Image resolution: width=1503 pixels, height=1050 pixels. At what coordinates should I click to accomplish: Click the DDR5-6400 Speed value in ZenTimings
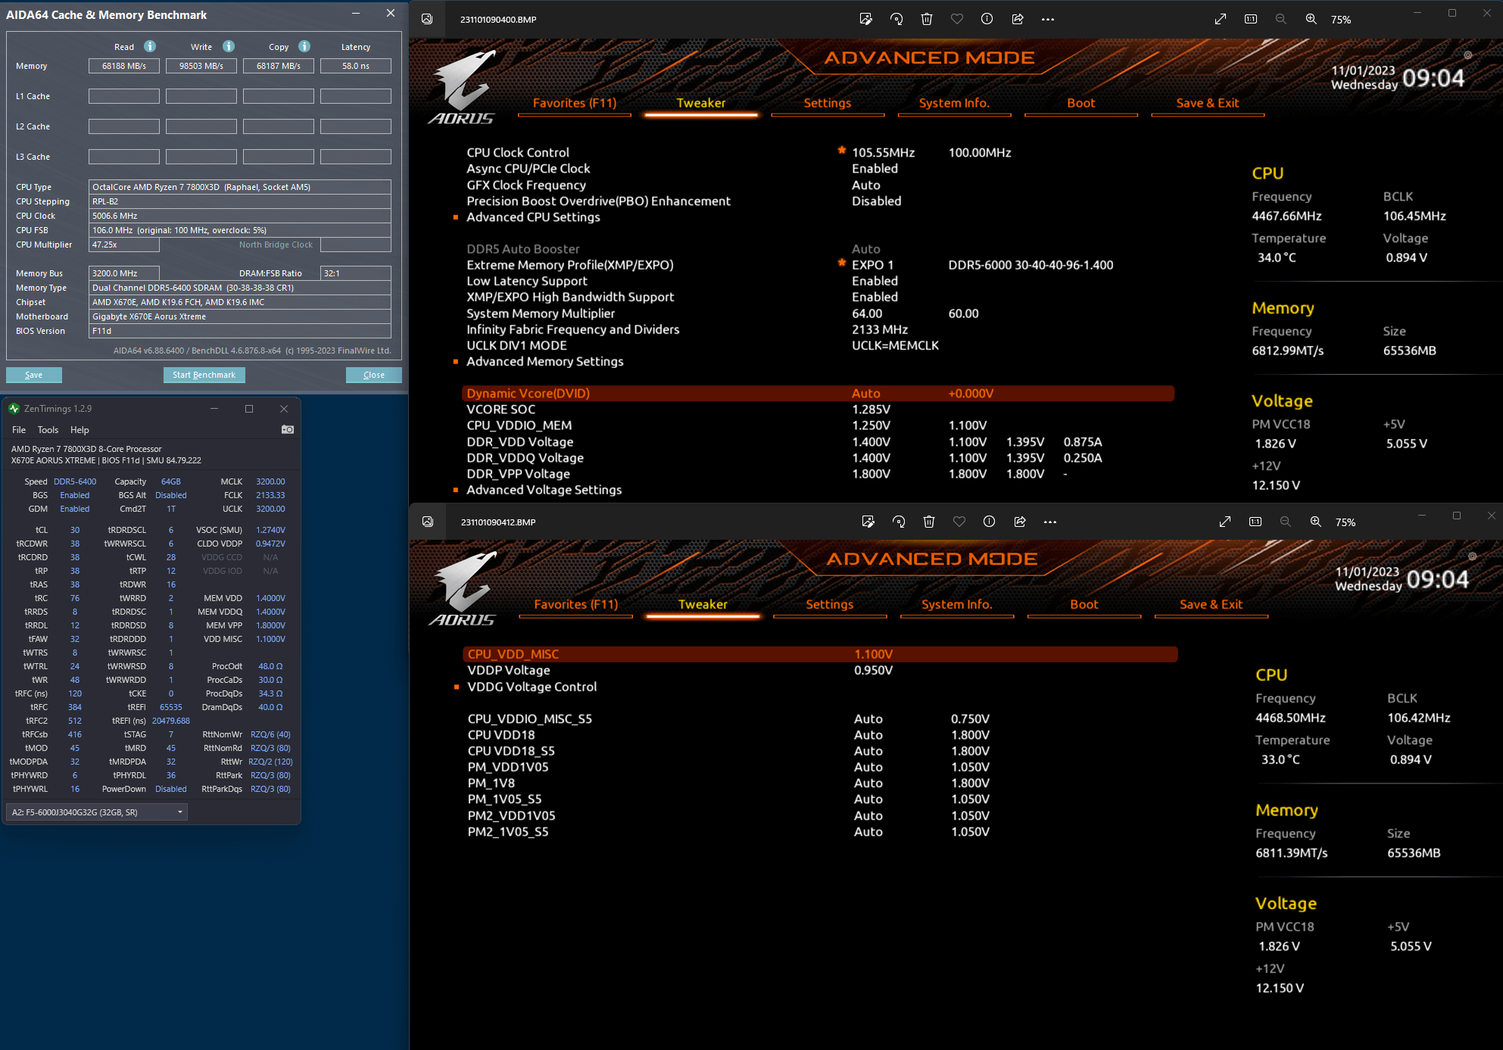(x=75, y=481)
